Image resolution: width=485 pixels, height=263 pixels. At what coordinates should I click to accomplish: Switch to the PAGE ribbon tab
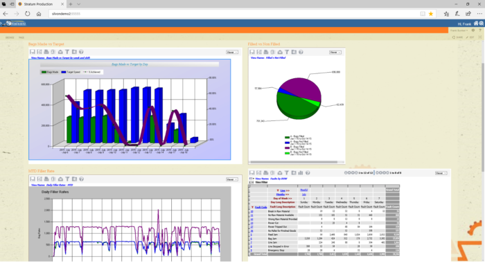[21, 37]
